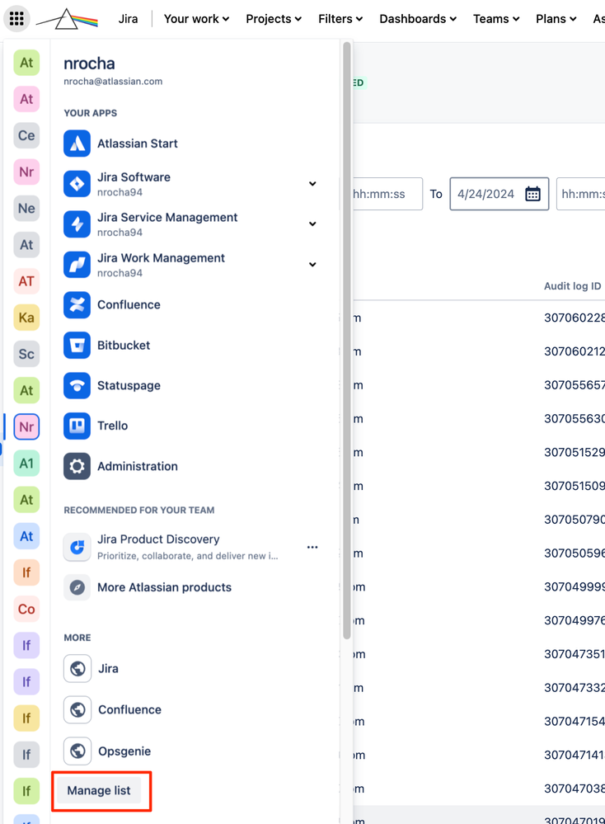Open the Confluence globe icon under More
Screen dimensions: 605x824
[77, 710]
